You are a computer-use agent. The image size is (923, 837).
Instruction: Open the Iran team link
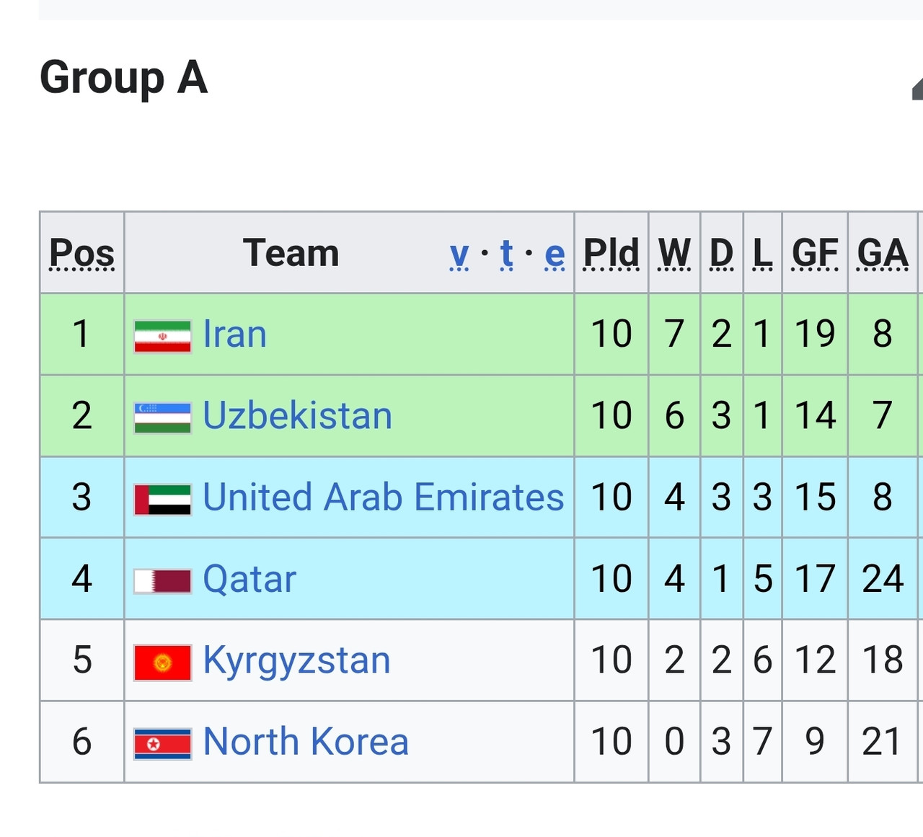tap(235, 335)
